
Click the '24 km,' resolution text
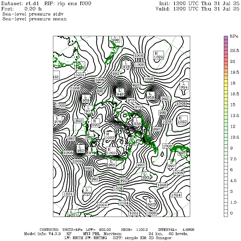click(x=156, y=234)
